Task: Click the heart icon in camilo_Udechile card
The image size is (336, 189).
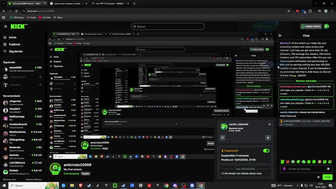Action: (x=223, y=138)
